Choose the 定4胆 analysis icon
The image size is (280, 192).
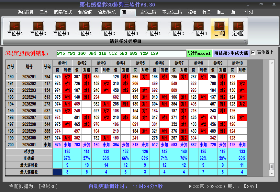(238, 28)
